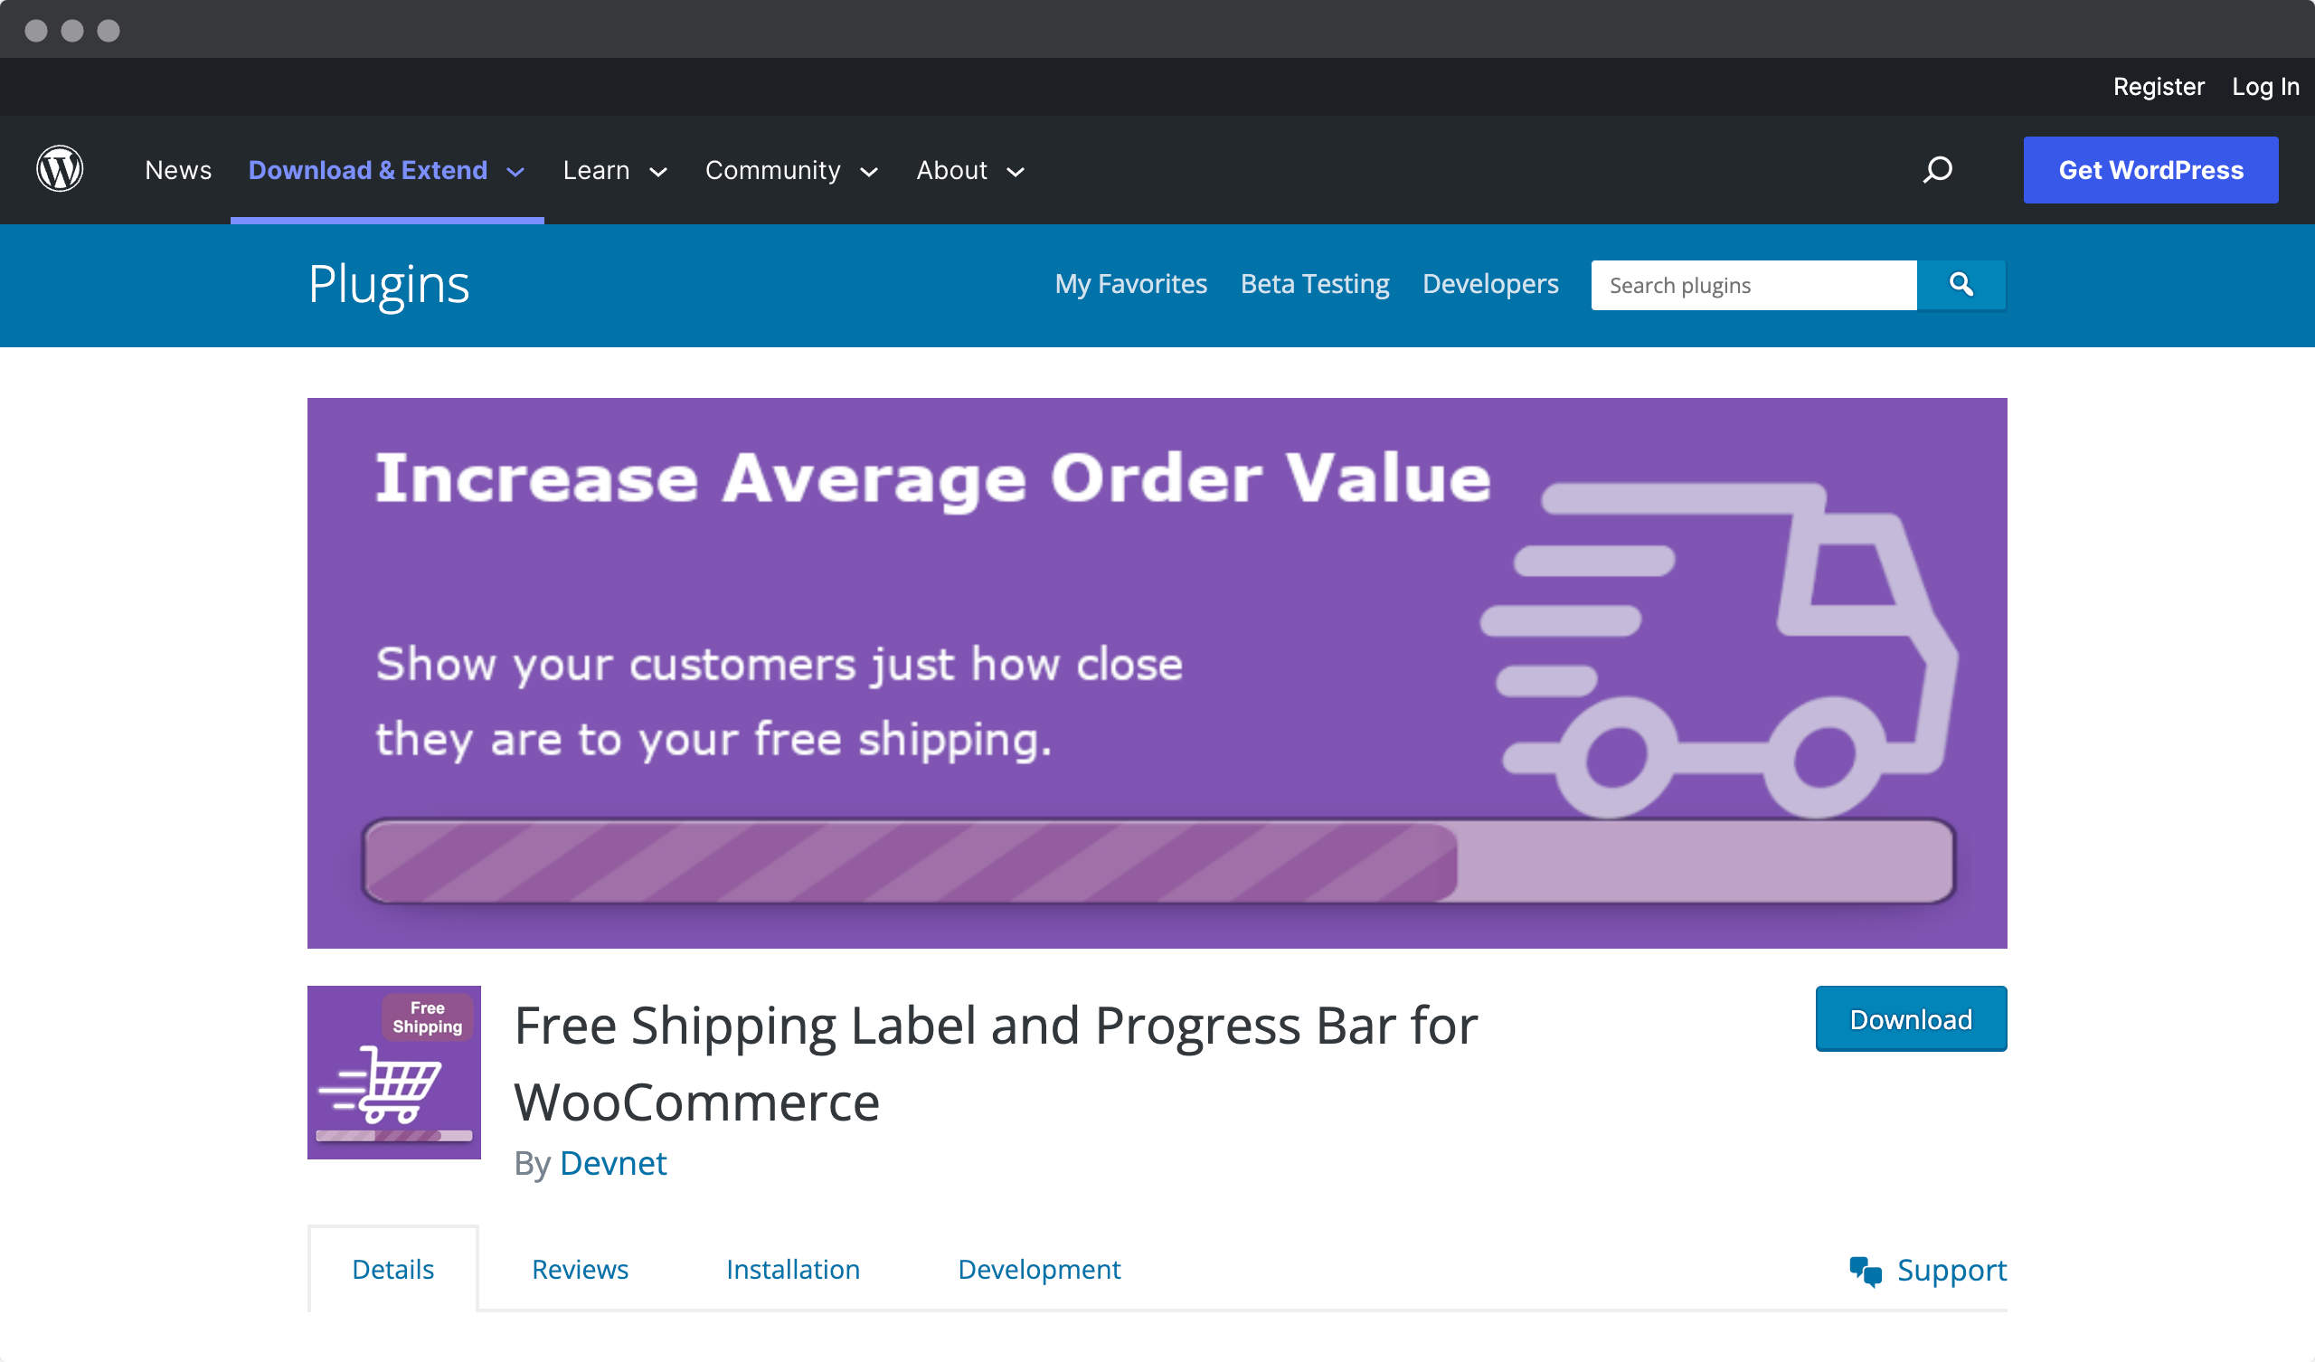Click the WordPress logo icon
The width and height of the screenshot is (2315, 1362).
click(60, 170)
